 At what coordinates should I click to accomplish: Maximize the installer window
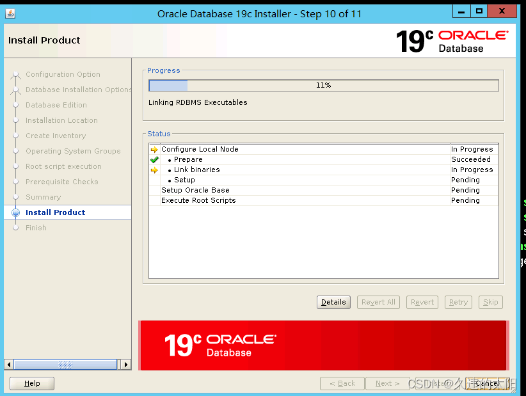479,12
